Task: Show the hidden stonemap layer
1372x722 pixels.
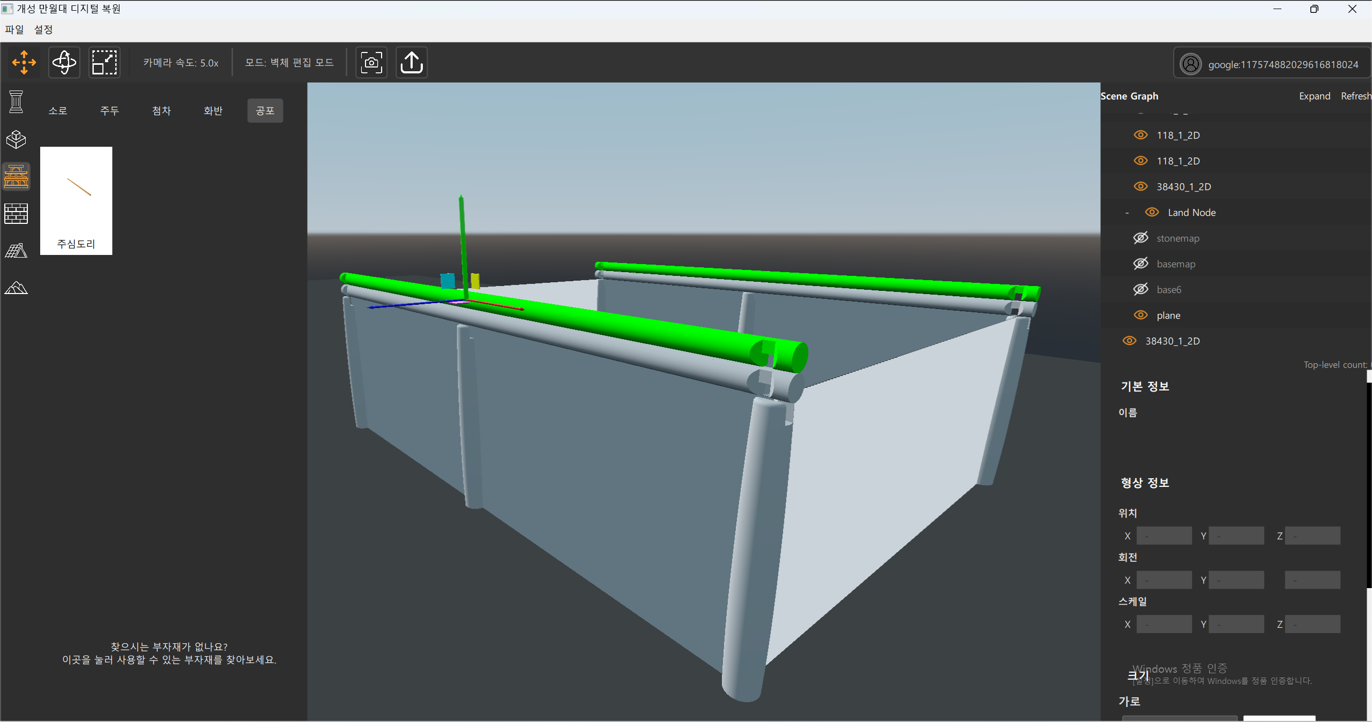Action: click(1140, 238)
